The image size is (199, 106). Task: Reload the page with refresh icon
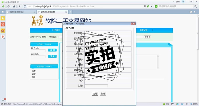[x=9, y=6]
